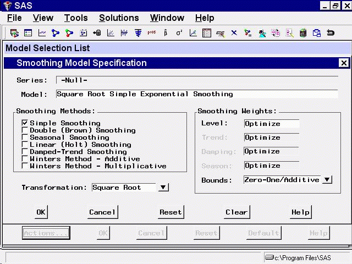
Task: Click the vertical spikes plot icon
Action: [x=124, y=33]
